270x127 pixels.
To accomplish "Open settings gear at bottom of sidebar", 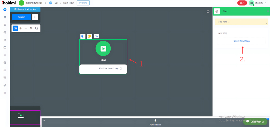I will 5,93.
